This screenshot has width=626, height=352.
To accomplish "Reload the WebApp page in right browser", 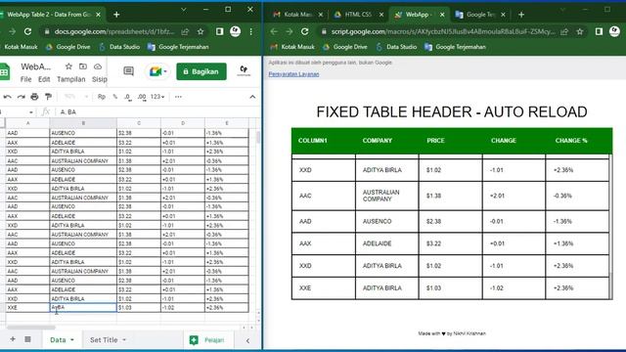I will click(304, 31).
